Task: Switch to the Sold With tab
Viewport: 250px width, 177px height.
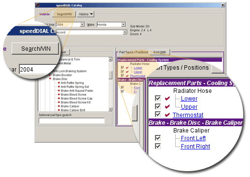Action: point(160,52)
